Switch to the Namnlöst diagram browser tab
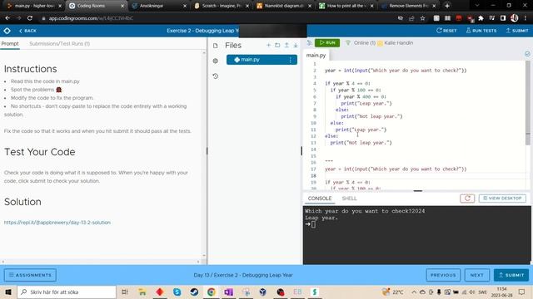Screen dimensions: 533x299 [x=283, y=6]
